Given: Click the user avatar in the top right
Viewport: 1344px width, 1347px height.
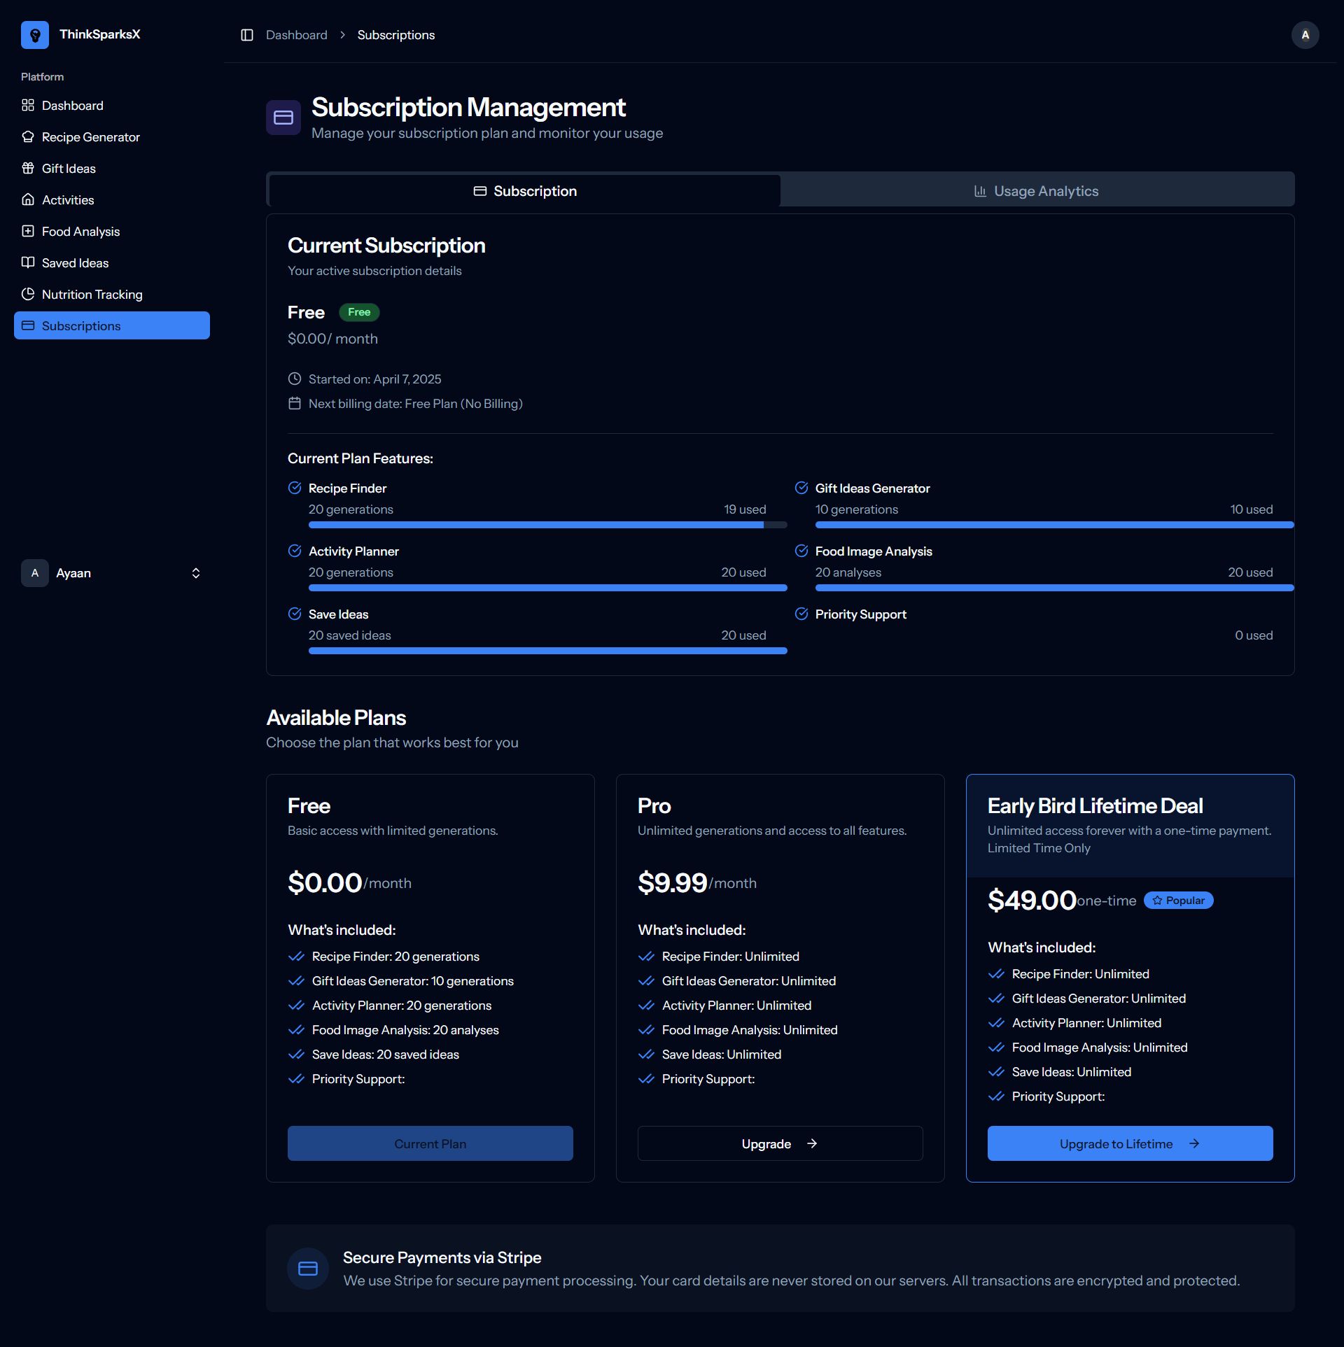Looking at the screenshot, I should click(1305, 35).
